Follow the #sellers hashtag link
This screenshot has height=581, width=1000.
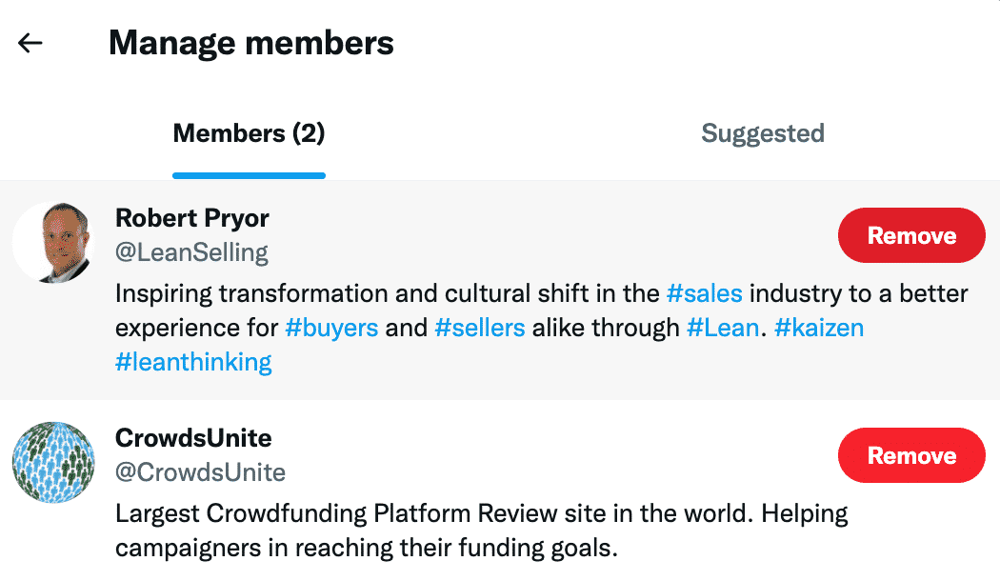coord(480,328)
